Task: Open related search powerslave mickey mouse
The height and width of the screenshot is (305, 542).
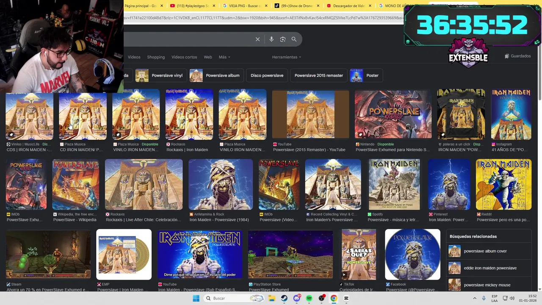Action: point(489,285)
